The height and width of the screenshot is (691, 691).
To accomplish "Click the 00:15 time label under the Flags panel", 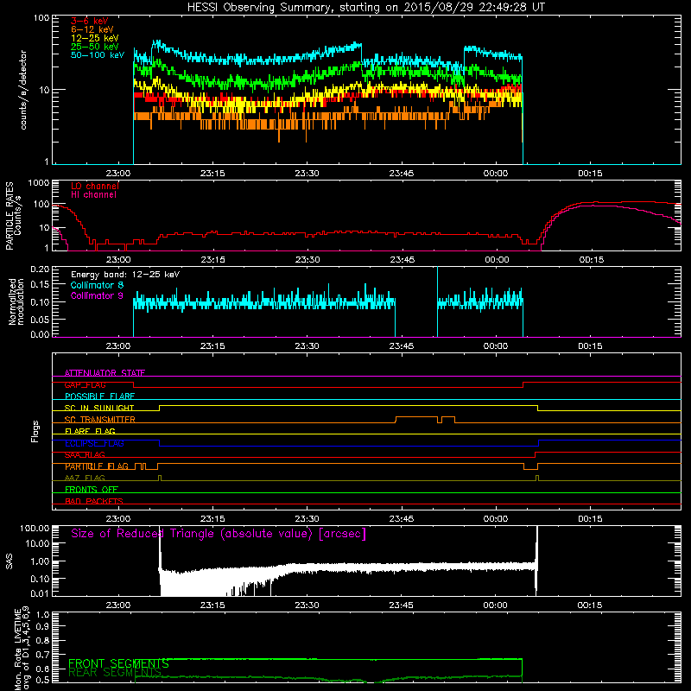I will 590,519.
